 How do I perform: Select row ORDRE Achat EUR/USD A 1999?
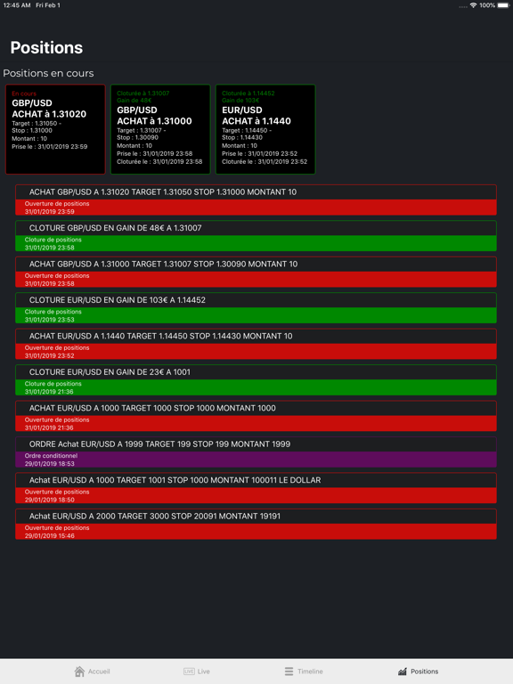(x=256, y=452)
